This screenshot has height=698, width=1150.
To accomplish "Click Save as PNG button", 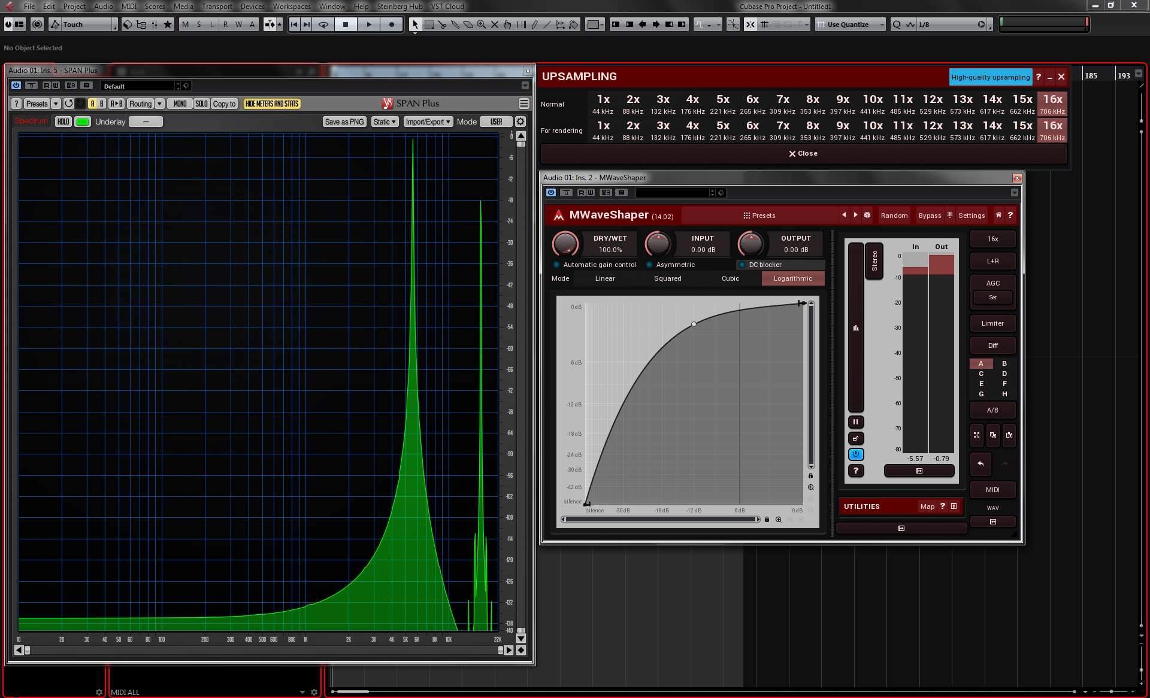I will pos(344,122).
